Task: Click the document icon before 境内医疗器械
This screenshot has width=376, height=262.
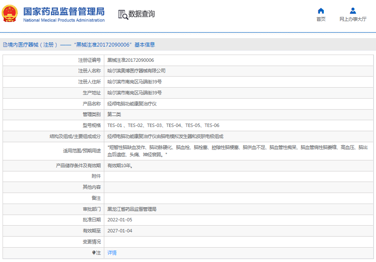Action: pyautogui.click(x=5, y=45)
